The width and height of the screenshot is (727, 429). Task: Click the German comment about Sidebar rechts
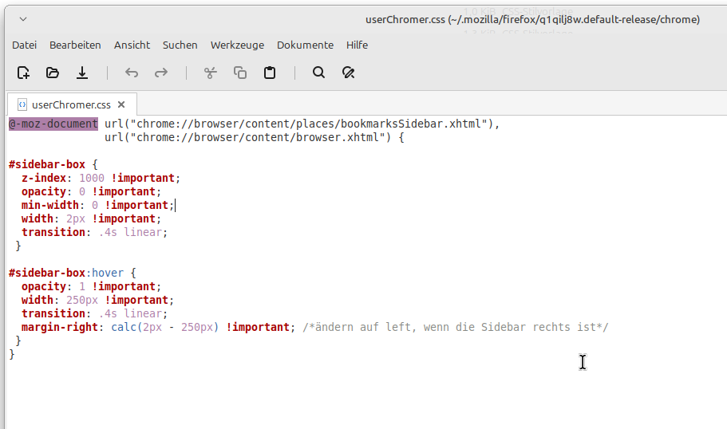coord(456,327)
